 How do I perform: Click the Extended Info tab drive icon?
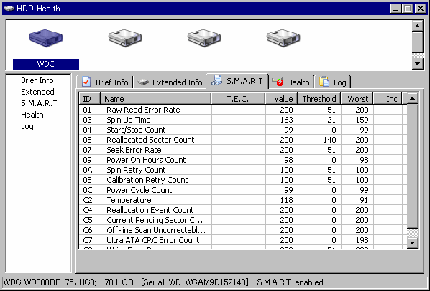143,82
